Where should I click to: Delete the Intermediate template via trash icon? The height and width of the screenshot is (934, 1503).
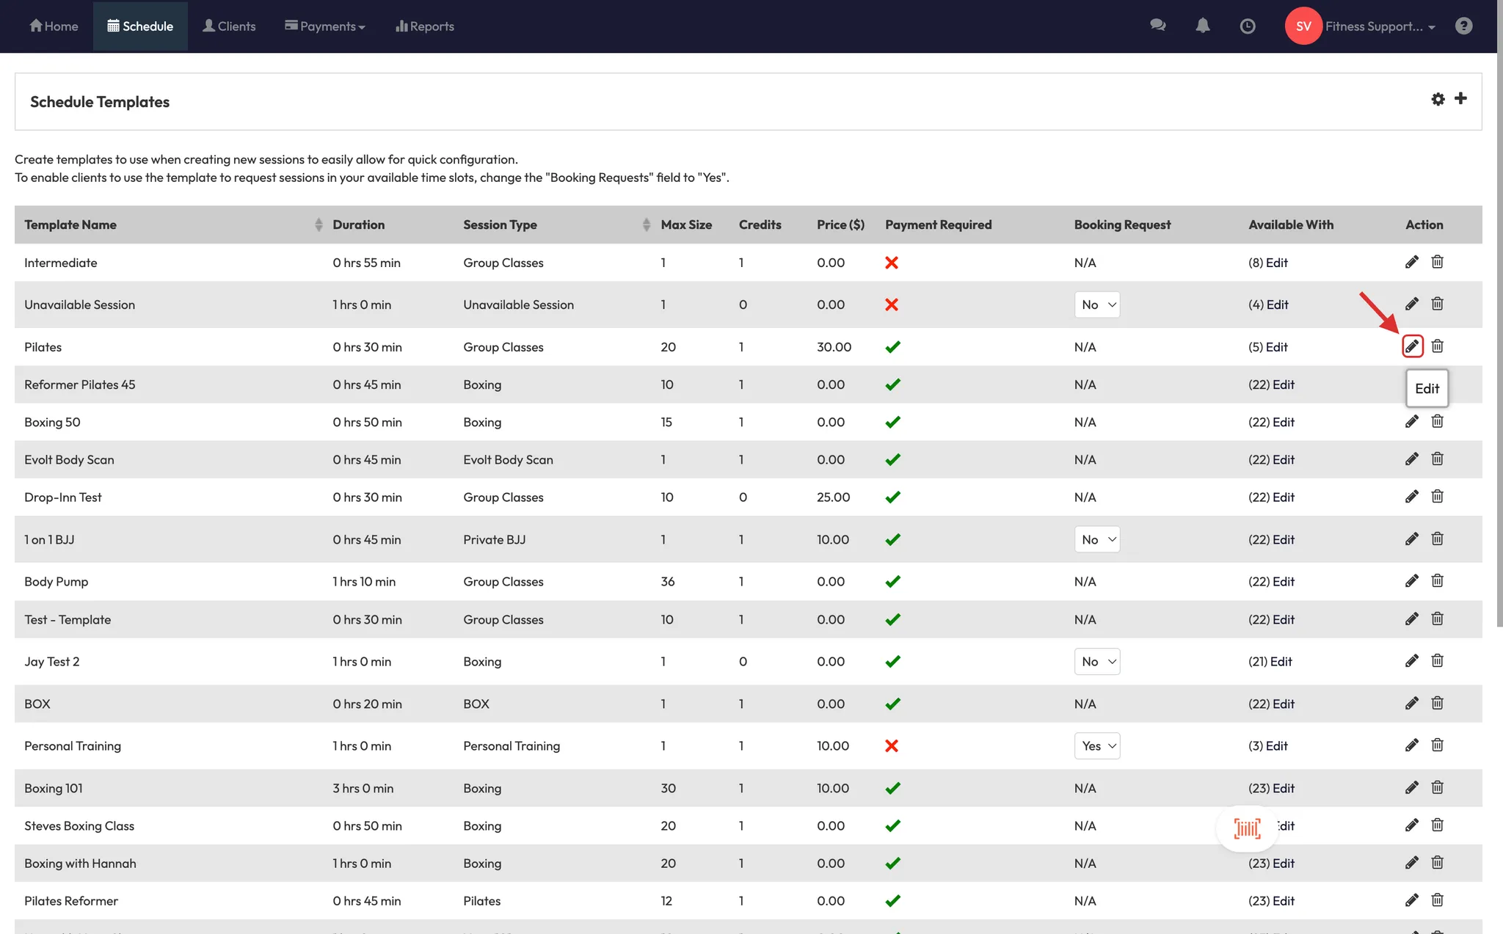click(x=1437, y=262)
